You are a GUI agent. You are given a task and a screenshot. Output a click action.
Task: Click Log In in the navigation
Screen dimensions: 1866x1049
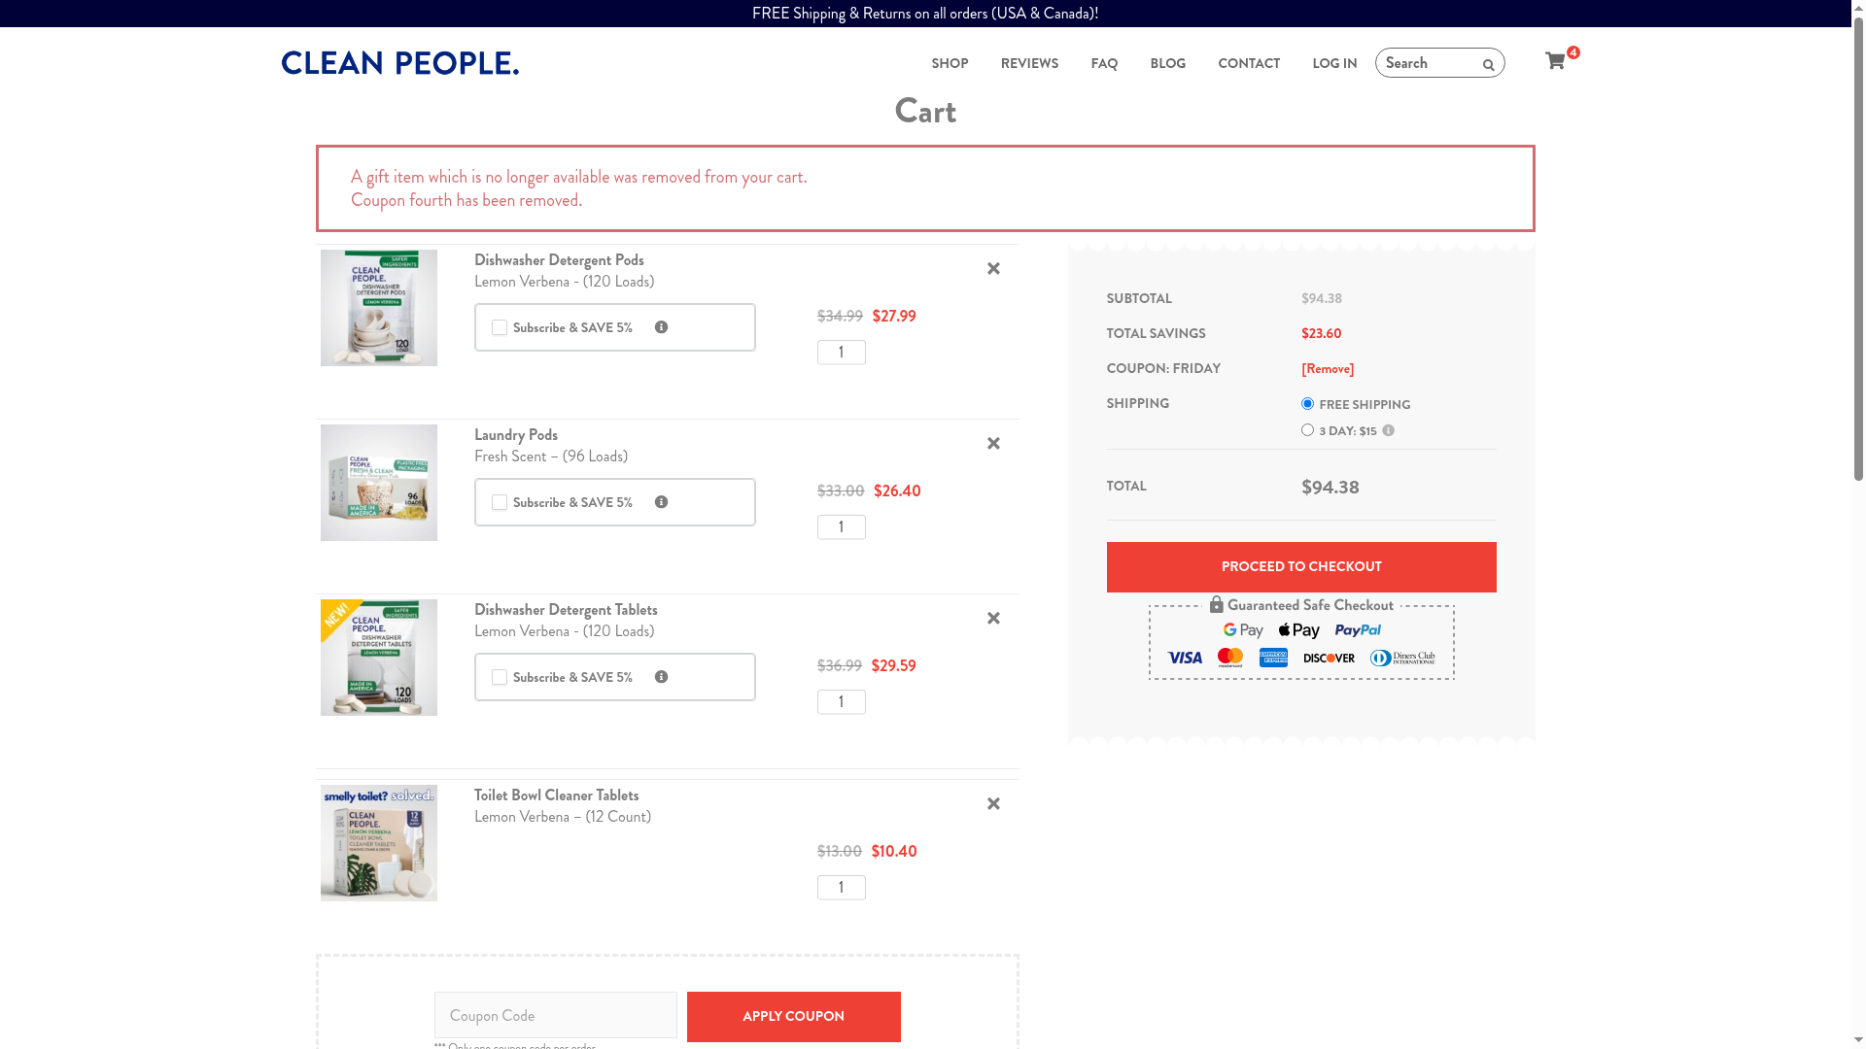pos(1334,63)
